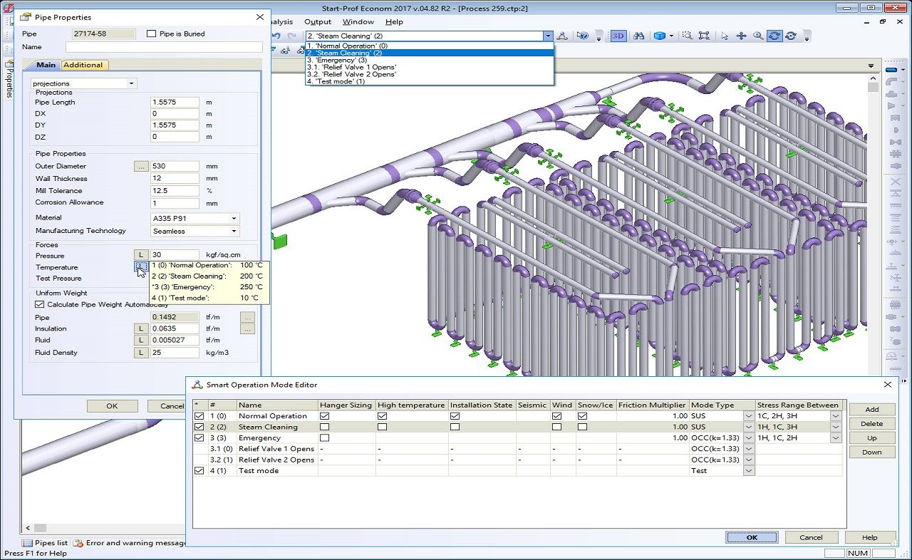Open Stress Range dropdown for Emergency row

click(836, 438)
